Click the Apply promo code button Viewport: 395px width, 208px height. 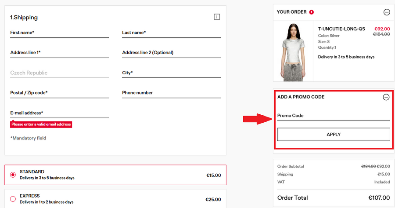pos(334,135)
